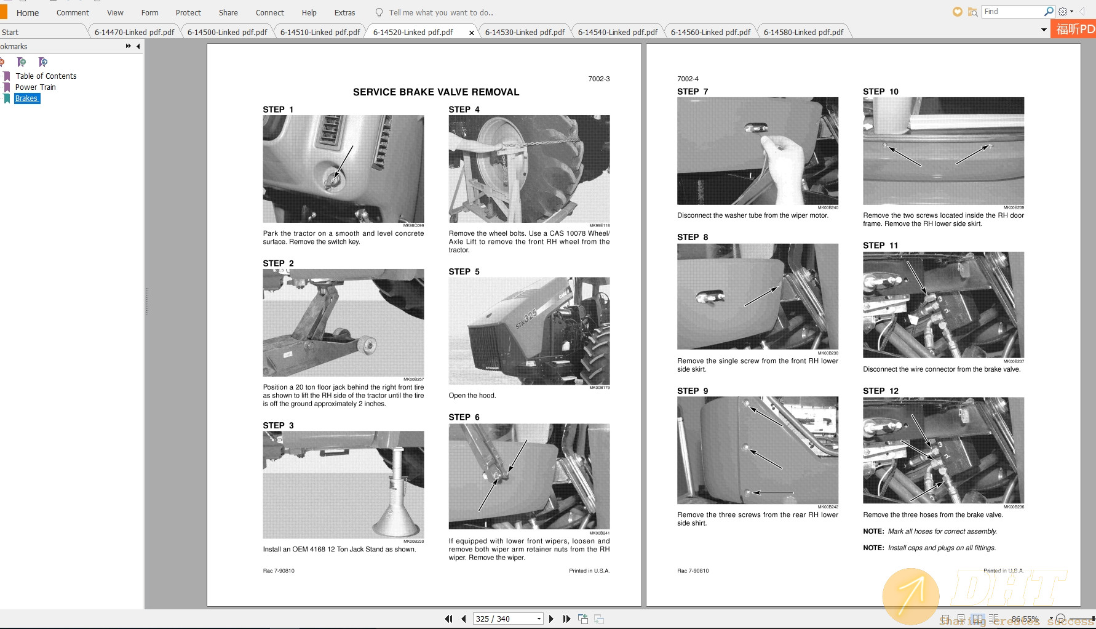Click the Table of Contents bookmark
The image size is (1096, 629).
click(x=46, y=76)
